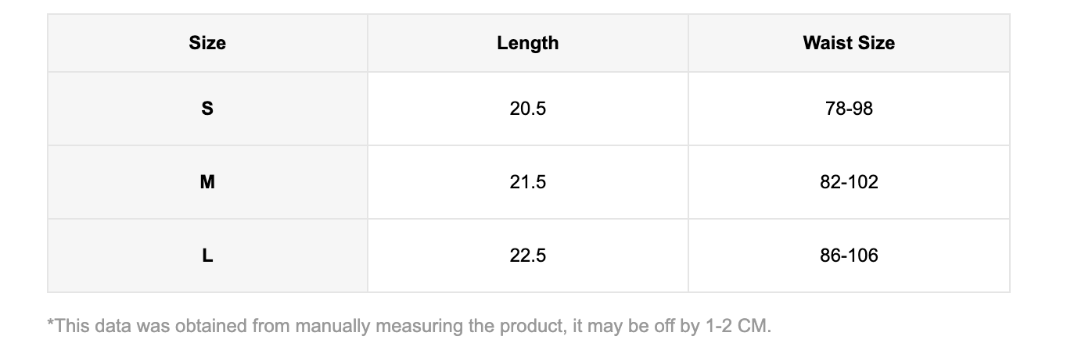Click the 22.5 length value
The image size is (1067, 354).
tap(528, 256)
